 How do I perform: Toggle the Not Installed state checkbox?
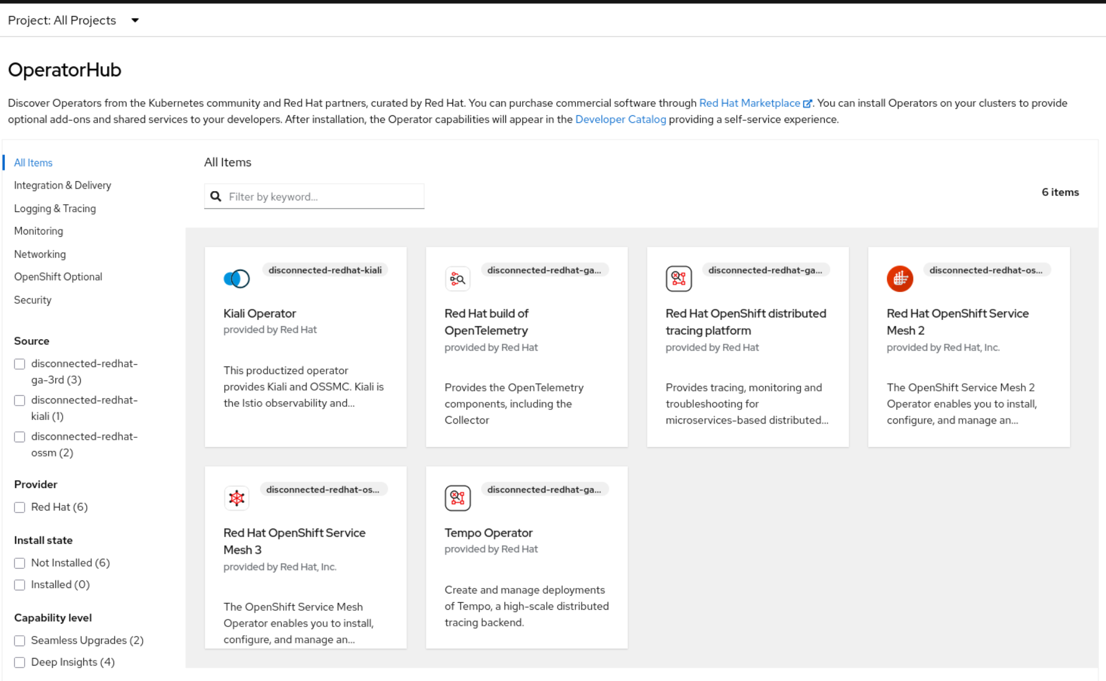pyautogui.click(x=20, y=563)
